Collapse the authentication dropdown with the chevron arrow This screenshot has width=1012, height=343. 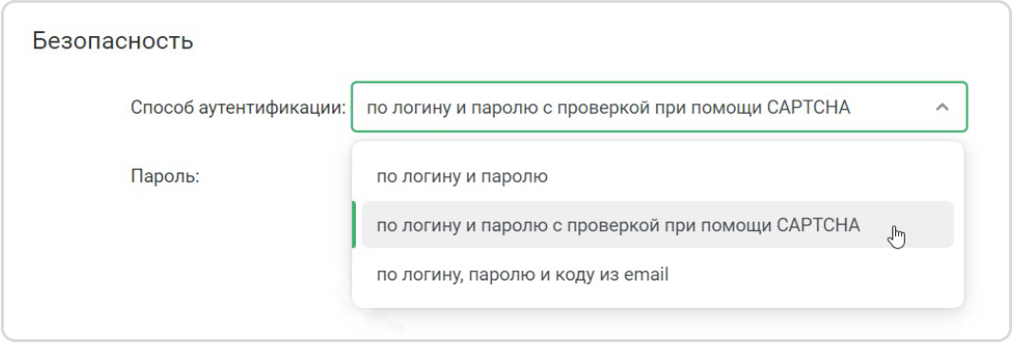tap(942, 107)
